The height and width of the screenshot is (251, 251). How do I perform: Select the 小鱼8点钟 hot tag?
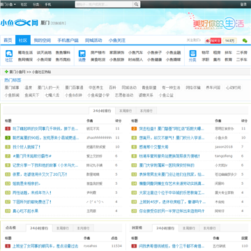(x=73, y=95)
